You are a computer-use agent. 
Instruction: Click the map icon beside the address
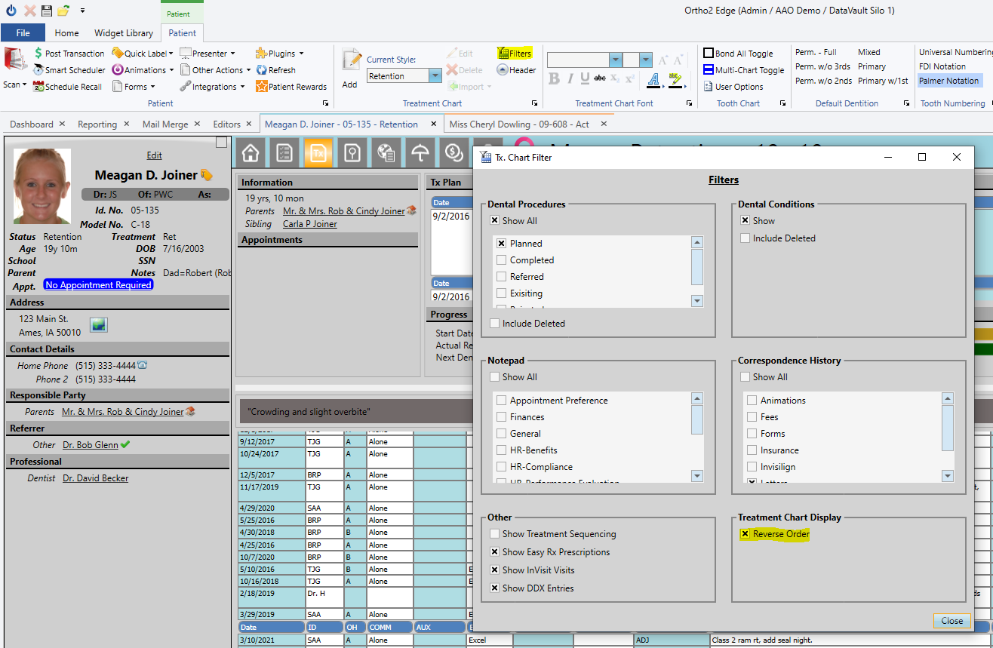99,324
